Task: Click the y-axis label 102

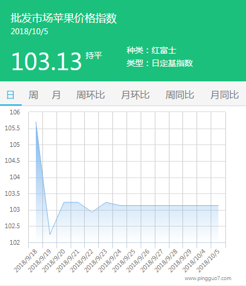Action: point(15,242)
